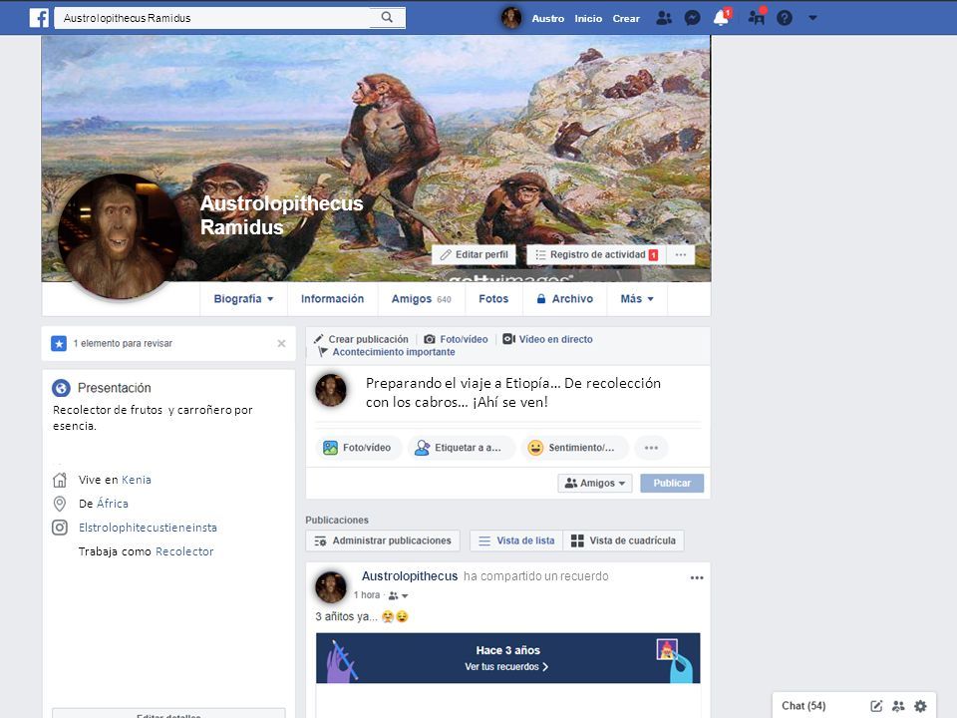Screen dimensions: 957x718
Task: Open the Elstrolophitecustieneinsta Instagram link
Action: pyautogui.click(x=148, y=528)
